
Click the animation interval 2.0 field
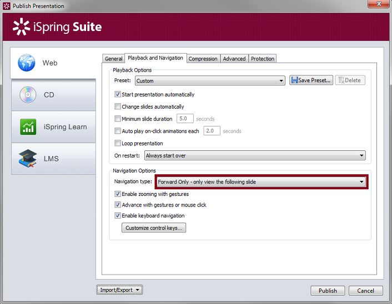212,131
